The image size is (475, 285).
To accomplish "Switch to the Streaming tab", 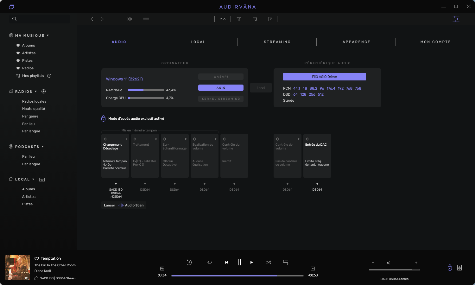I will (x=277, y=42).
